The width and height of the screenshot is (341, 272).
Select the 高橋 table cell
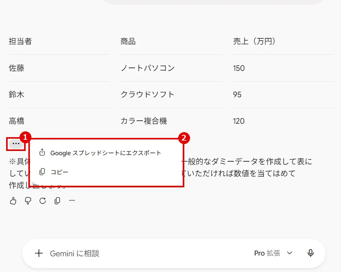pos(16,121)
